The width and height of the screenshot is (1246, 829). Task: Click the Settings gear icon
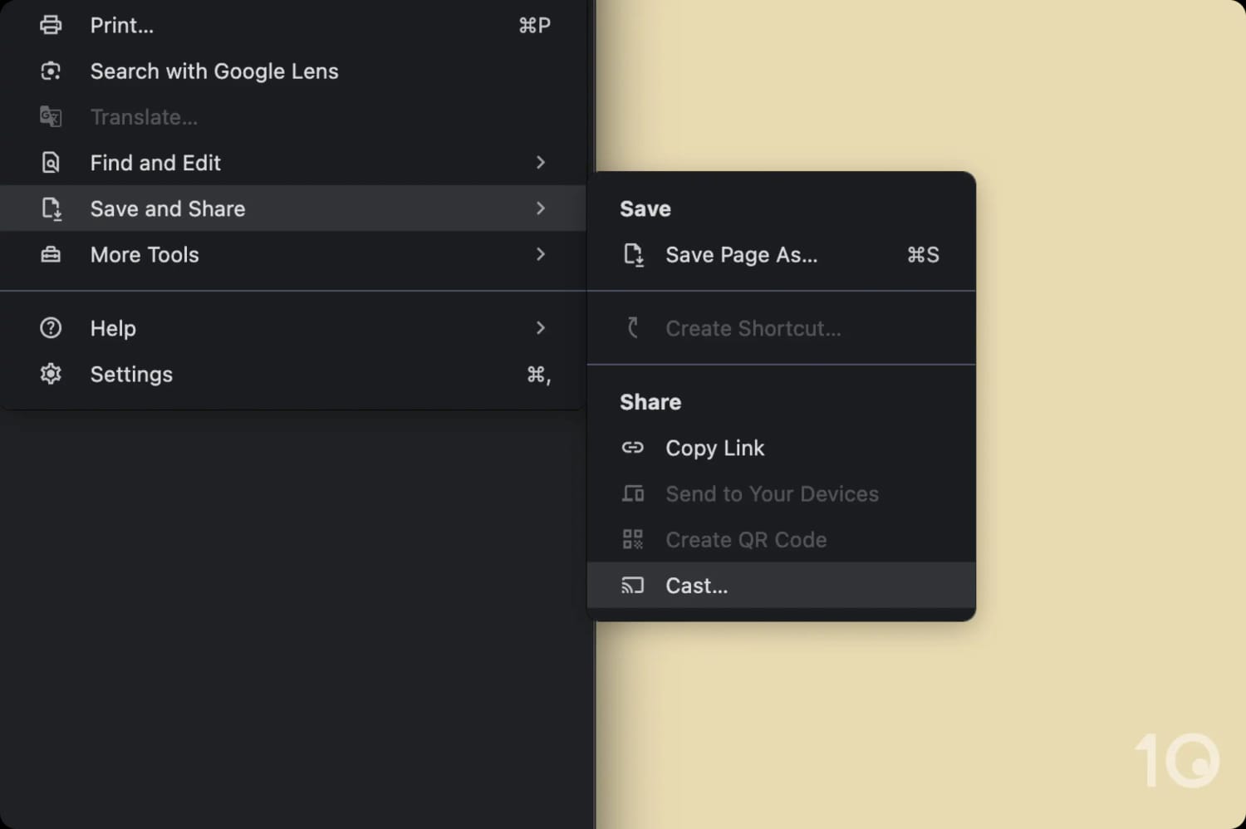51,374
